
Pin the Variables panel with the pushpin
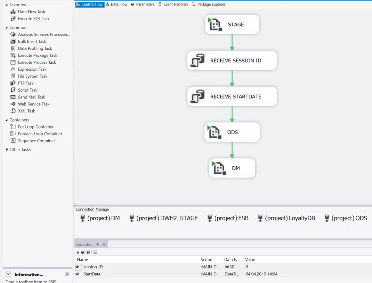tap(98, 244)
